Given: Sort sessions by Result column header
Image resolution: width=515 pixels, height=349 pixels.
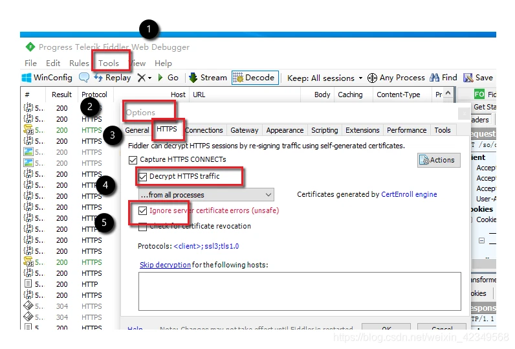Looking at the screenshot, I should coord(61,95).
